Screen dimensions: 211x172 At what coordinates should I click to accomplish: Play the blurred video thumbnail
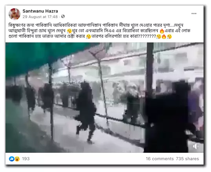[104, 97]
